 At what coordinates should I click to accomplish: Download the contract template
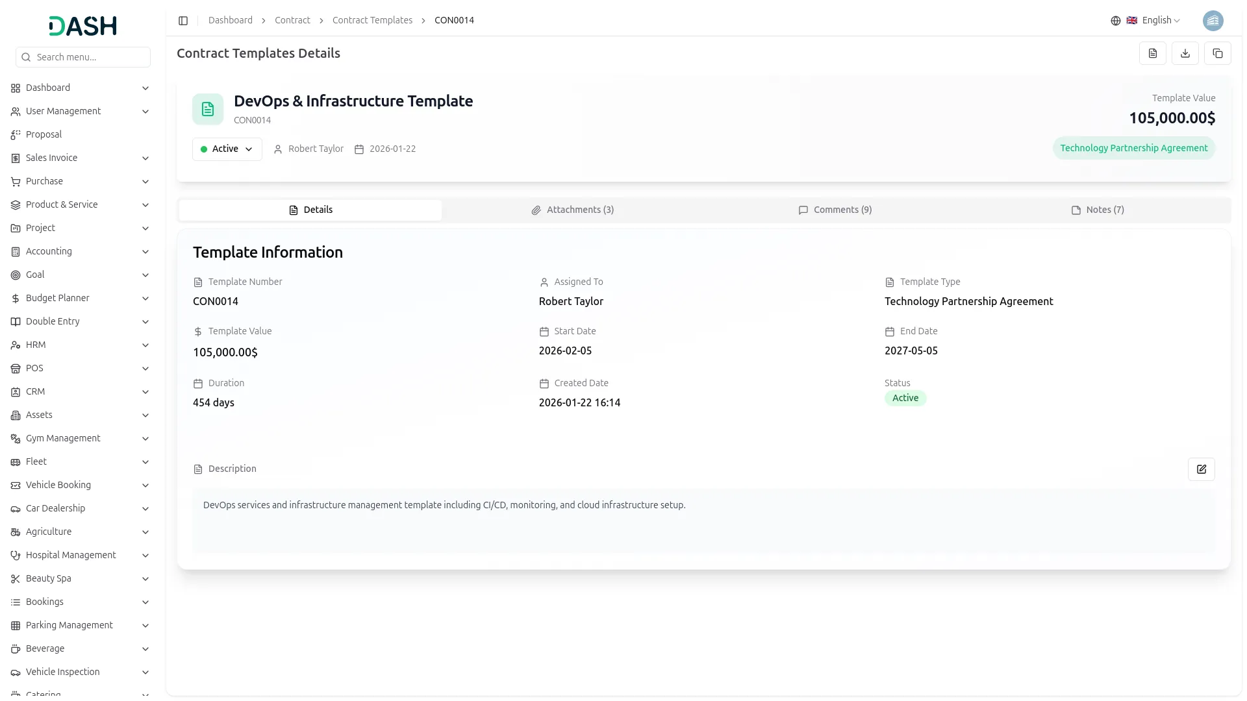1185,53
